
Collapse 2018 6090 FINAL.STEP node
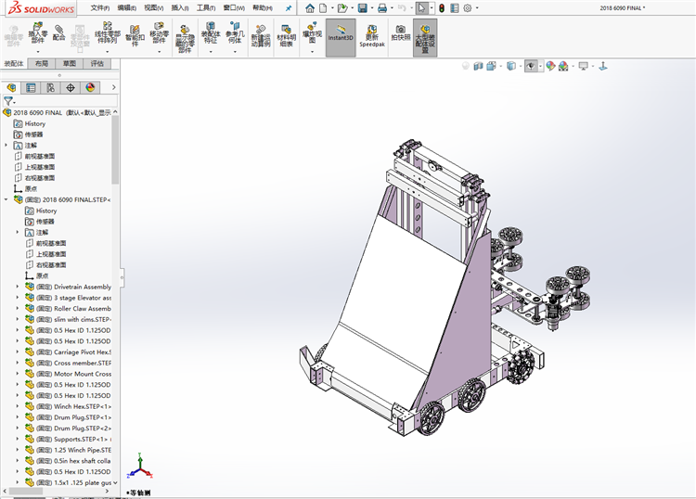pos(6,199)
